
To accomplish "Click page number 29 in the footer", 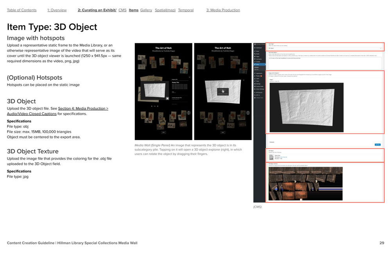I will coord(382,243).
